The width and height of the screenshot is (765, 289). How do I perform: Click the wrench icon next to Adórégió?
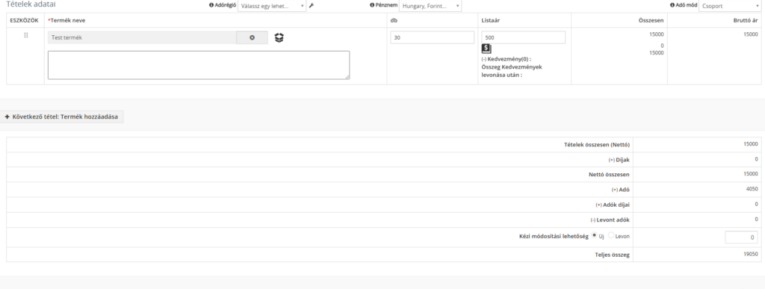point(312,6)
